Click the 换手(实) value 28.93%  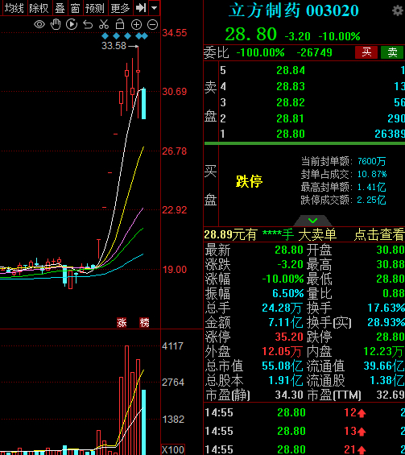[x=386, y=322]
